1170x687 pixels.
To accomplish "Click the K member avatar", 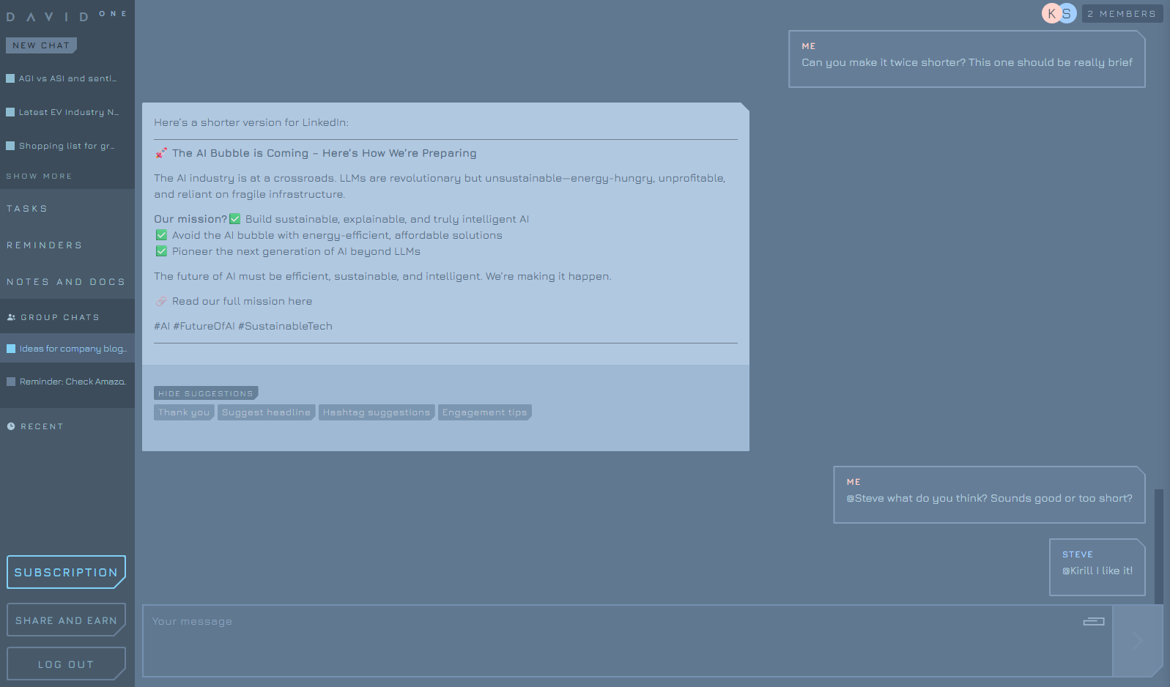I will pos(1051,13).
